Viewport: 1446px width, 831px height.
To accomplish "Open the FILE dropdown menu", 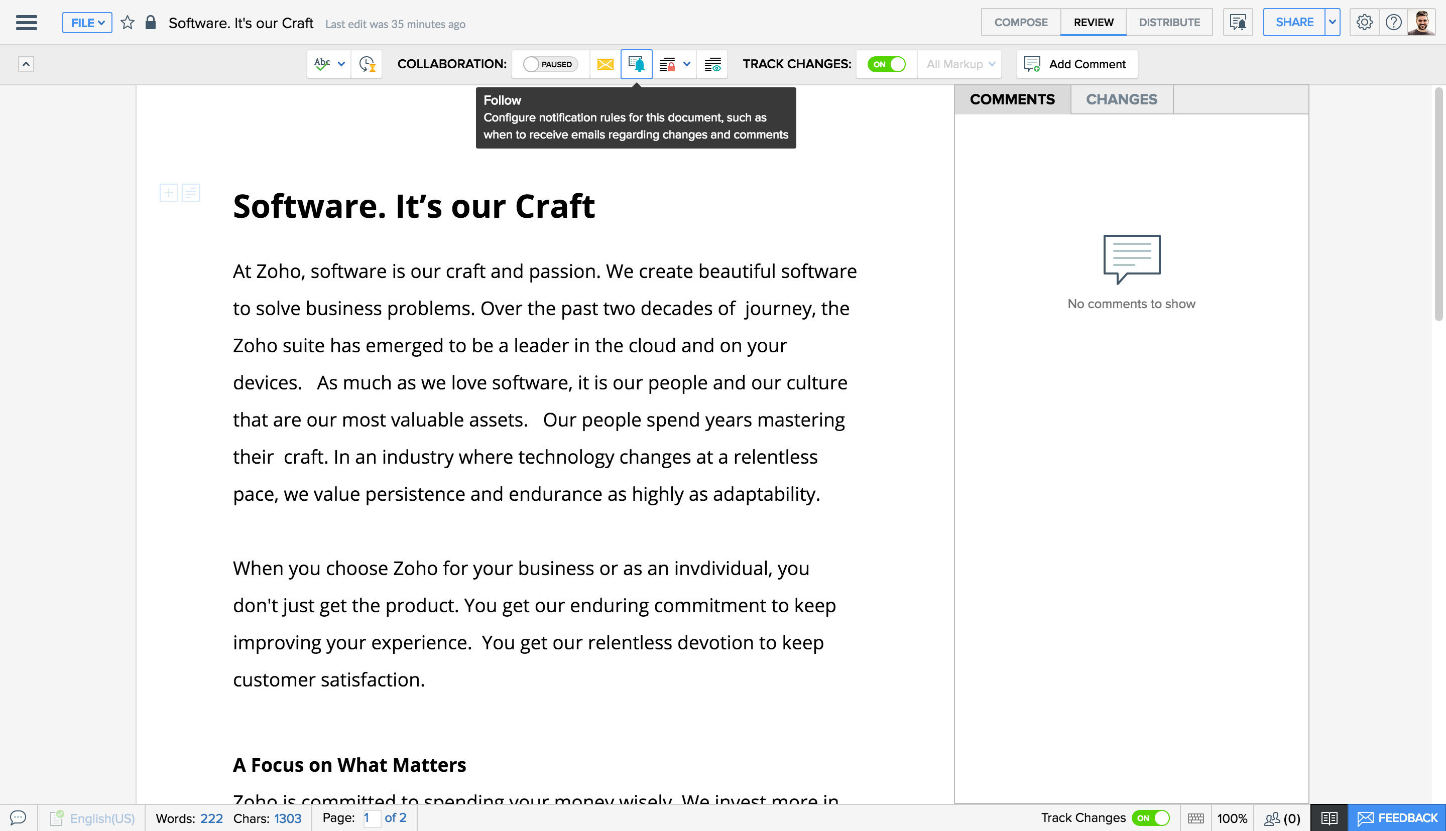I will point(87,23).
